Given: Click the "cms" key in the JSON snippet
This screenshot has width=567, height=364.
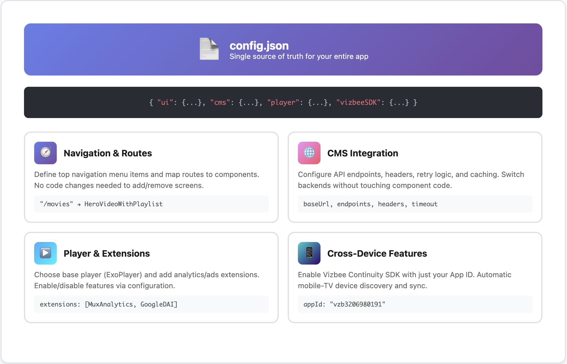Looking at the screenshot, I should 220,102.
